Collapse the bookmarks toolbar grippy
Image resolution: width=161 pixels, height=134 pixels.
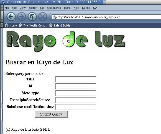[2, 25]
